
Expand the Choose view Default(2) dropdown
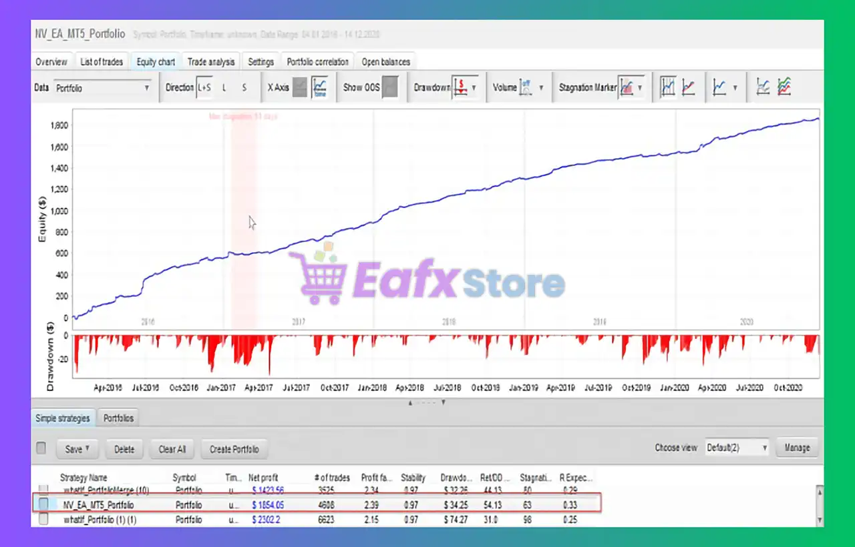[x=737, y=448]
